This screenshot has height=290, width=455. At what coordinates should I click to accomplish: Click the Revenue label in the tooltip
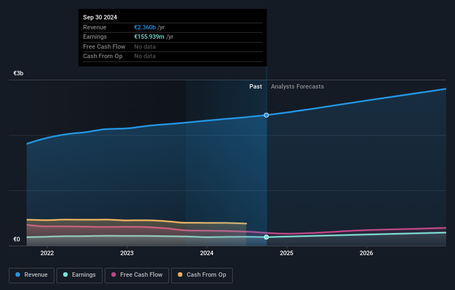pyautogui.click(x=95, y=27)
